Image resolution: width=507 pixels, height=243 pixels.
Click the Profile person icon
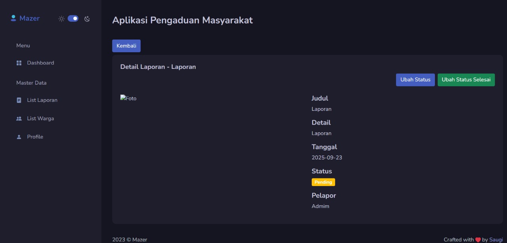pyautogui.click(x=19, y=137)
